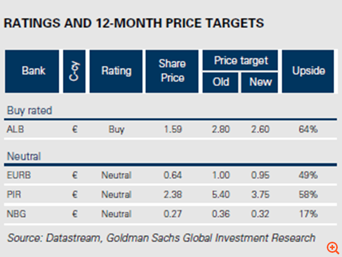Screen dimensions: 342x257
Task: Click the Bank column header
Action: [33, 71]
